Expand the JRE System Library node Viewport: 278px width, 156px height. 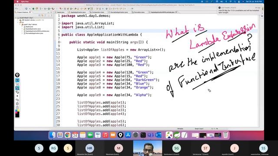[x=18, y=20]
